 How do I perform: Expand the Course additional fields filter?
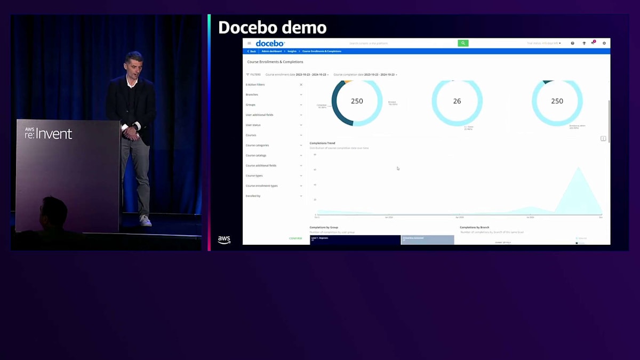(274, 166)
